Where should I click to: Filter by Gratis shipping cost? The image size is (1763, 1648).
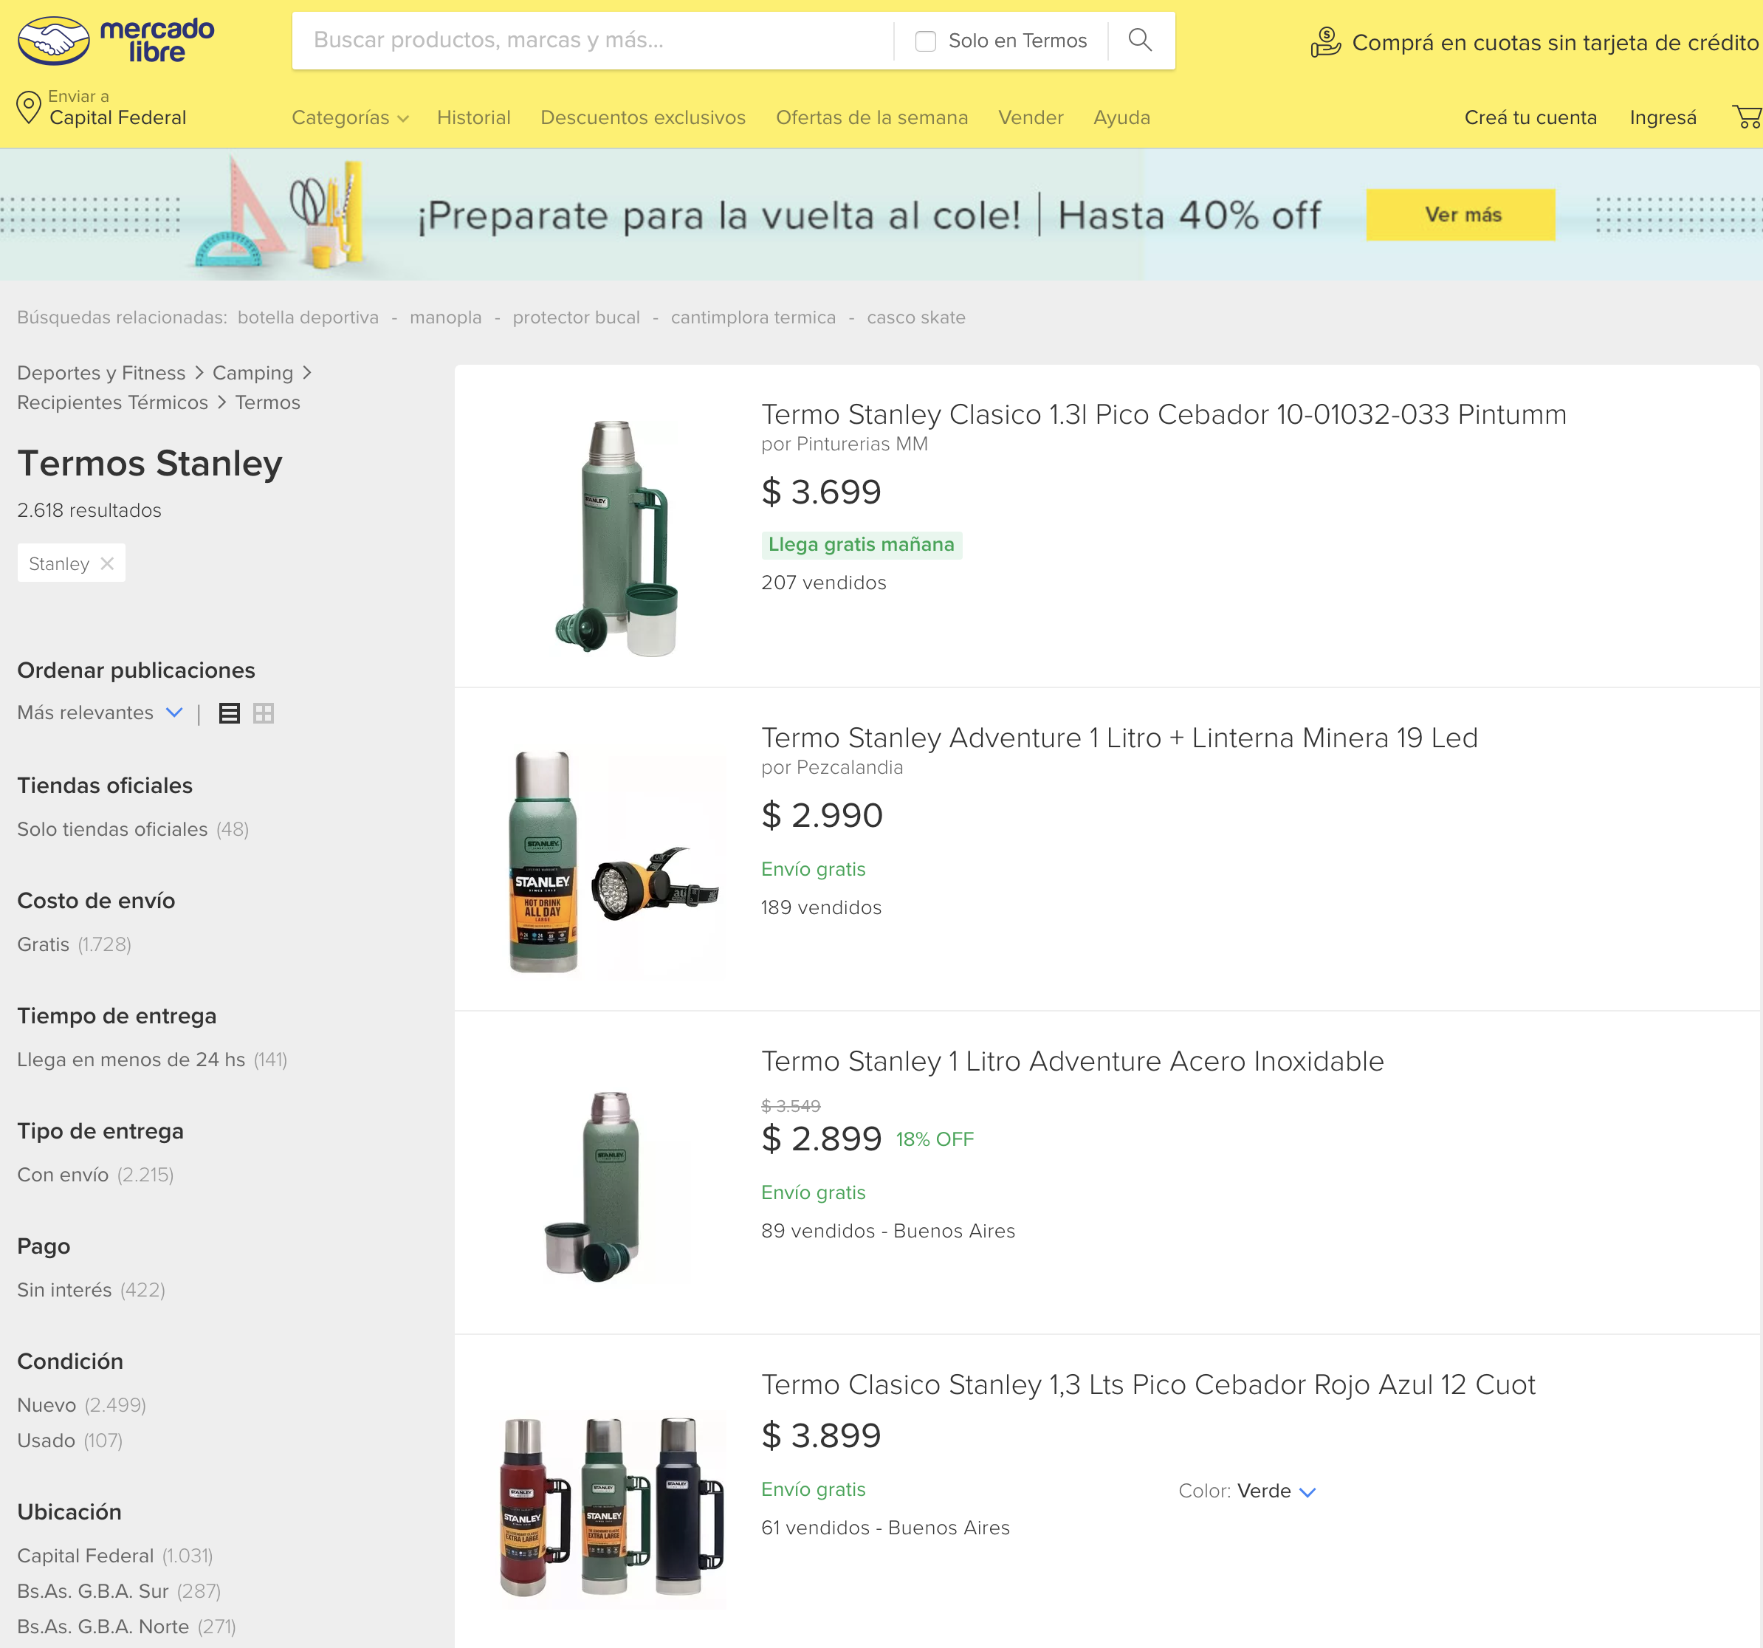tap(43, 944)
